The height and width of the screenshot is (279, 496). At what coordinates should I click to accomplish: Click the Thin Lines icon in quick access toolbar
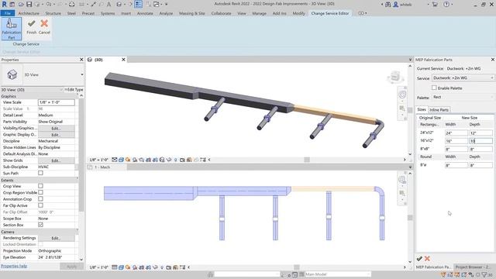(x=138, y=5)
